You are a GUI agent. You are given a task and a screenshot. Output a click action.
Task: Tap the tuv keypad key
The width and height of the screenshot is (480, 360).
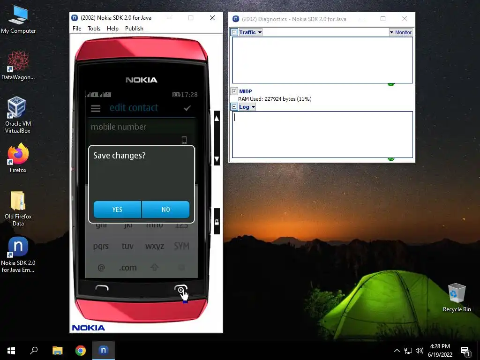click(127, 246)
